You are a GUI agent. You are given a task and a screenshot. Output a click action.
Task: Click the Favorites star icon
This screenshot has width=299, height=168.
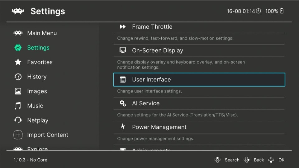[18, 62]
